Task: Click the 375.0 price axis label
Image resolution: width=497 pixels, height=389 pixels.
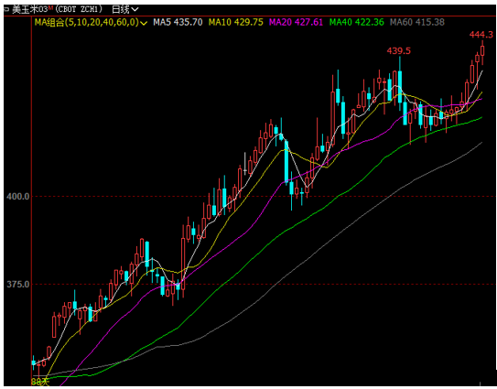Action: [x=17, y=285]
